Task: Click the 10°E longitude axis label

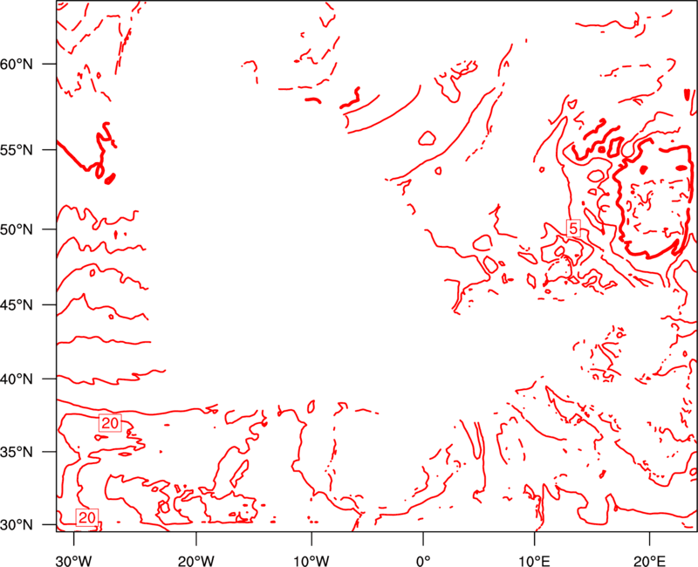Action: tap(534, 561)
